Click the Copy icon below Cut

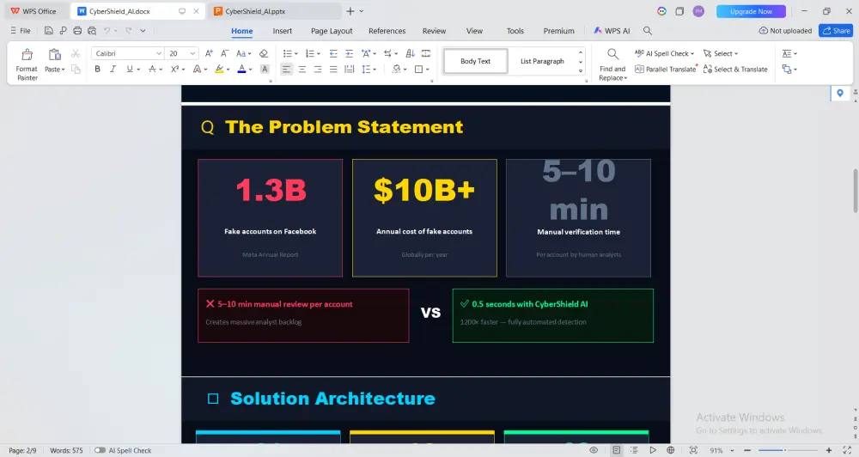tap(76, 69)
